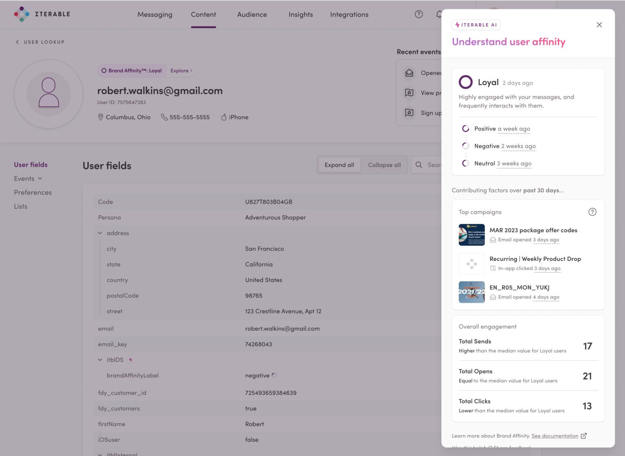Go back to User Lookup
The width and height of the screenshot is (625, 456).
(40, 42)
